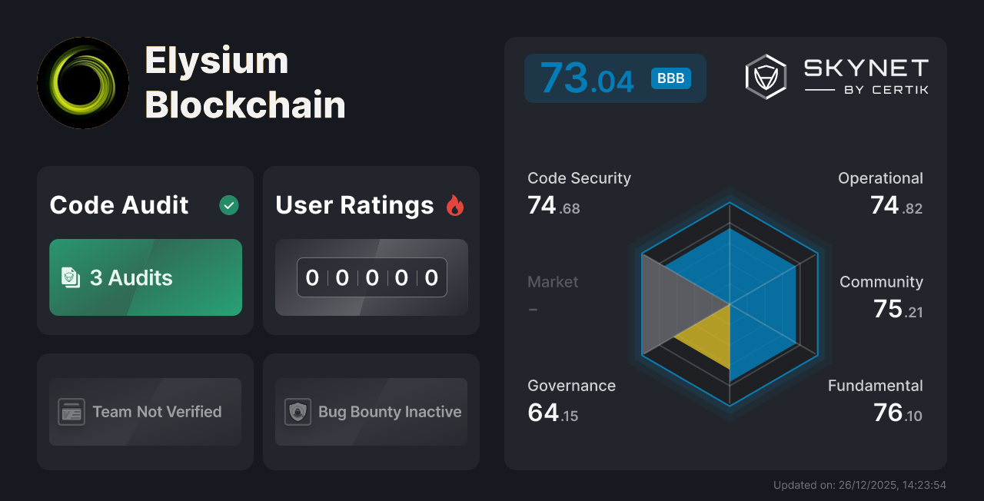Open the Skynet hexagonal shield logo
This screenshot has height=501, width=984.
click(x=765, y=76)
